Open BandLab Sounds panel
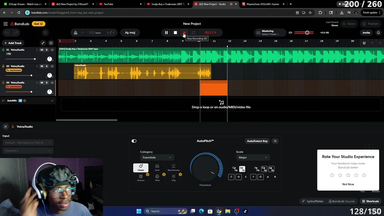The height and width of the screenshot is (216, 384). [x=342, y=201]
